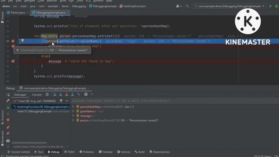Image resolution: width=279 pixels, height=157 pixels.
Task: Expand HashMap$Node value in tooltip popup
Action: [17, 50]
